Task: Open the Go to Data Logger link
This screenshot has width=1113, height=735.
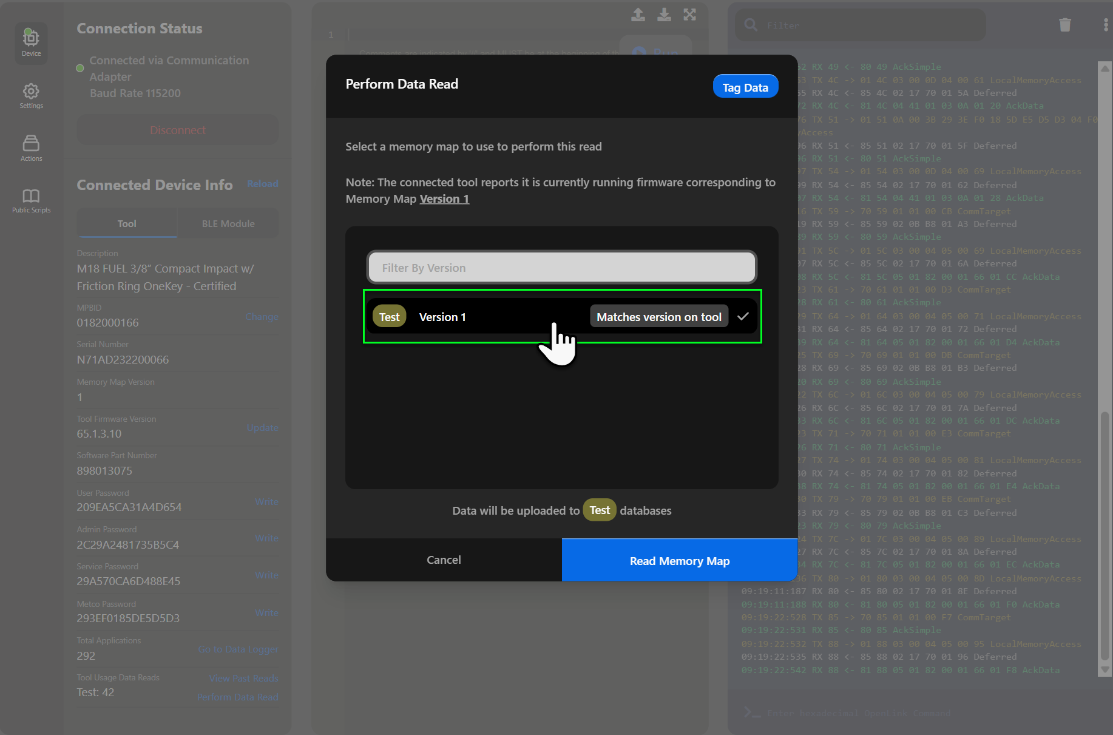Action: [x=238, y=649]
